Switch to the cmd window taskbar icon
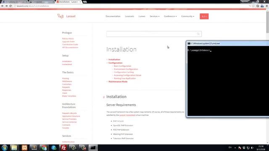The height and width of the screenshot is (151, 269). (93, 148)
